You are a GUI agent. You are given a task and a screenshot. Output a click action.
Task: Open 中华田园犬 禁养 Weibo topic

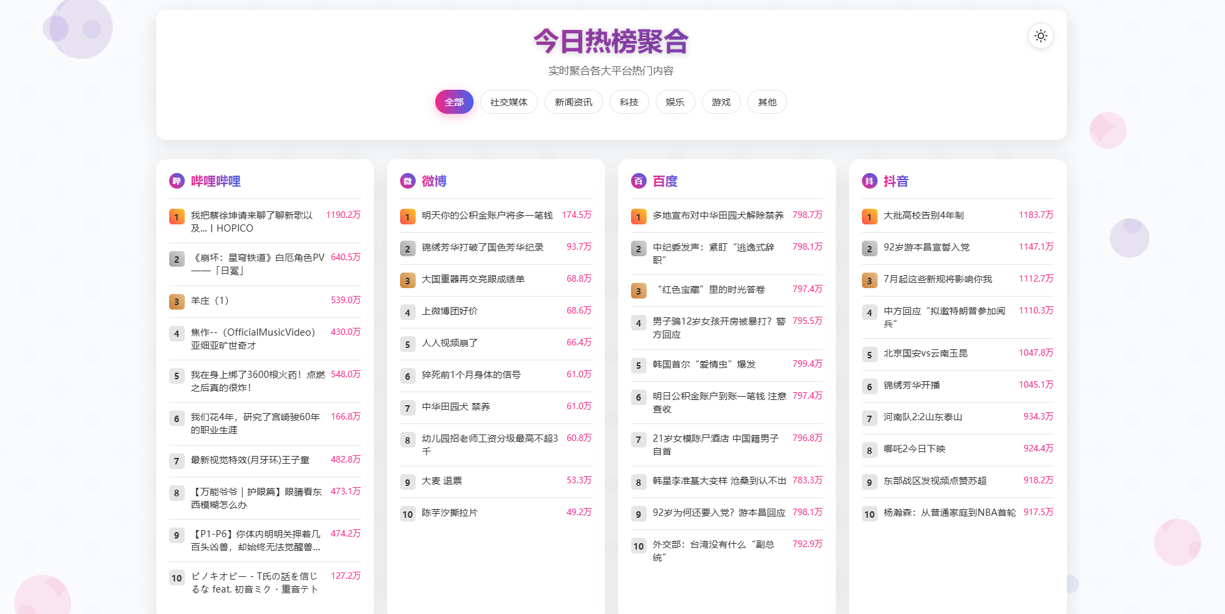pyautogui.click(x=456, y=407)
